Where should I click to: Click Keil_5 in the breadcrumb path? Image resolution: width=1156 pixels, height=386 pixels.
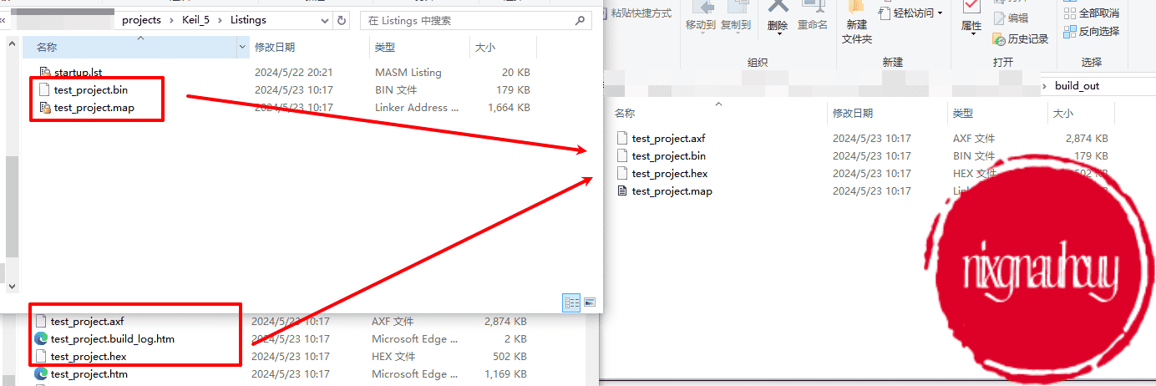[195, 20]
